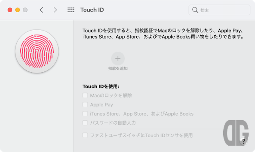Minimize the Touch ID window
This screenshot has height=152, width=255.
tap(18, 10)
